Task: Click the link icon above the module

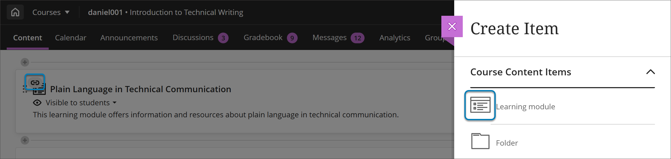Action: pyautogui.click(x=35, y=82)
